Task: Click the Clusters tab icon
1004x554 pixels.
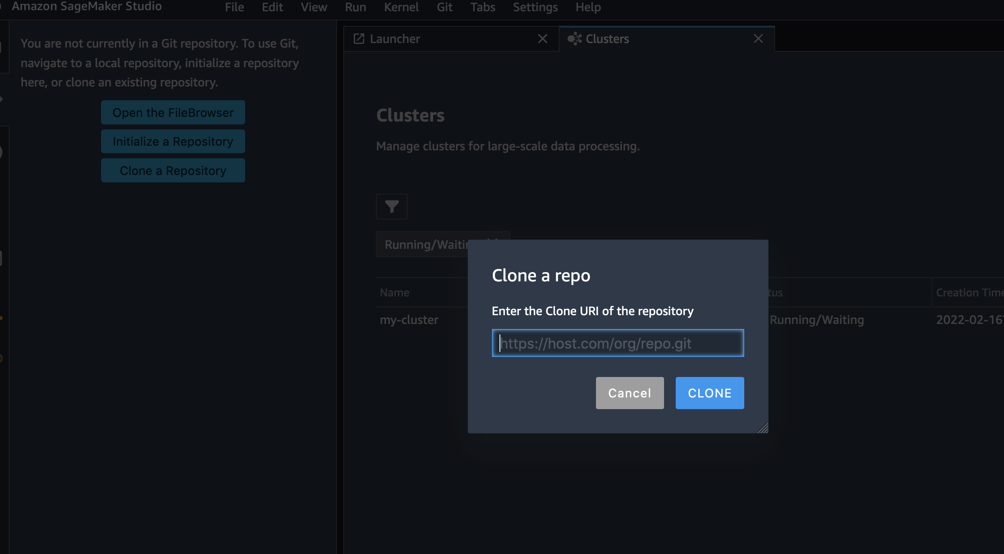Action: [x=574, y=39]
